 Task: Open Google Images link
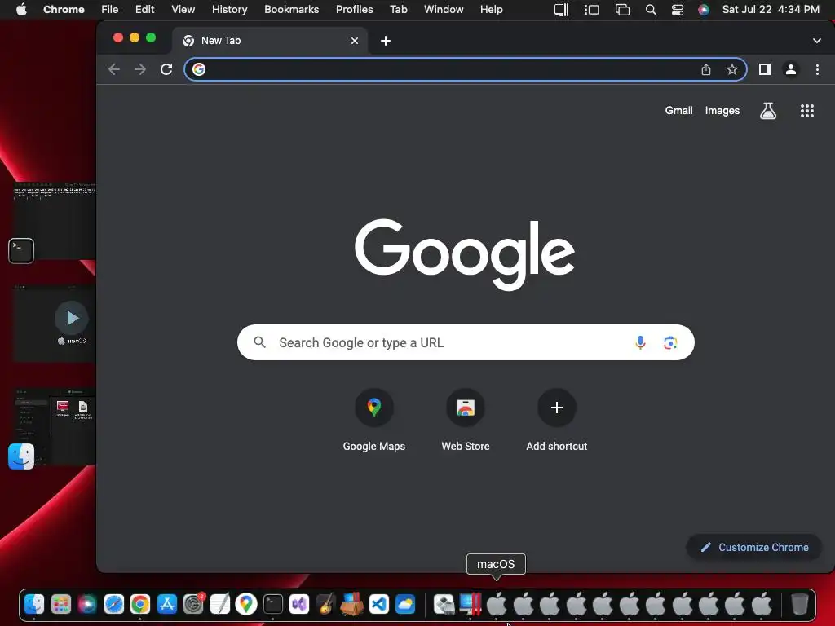722,111
